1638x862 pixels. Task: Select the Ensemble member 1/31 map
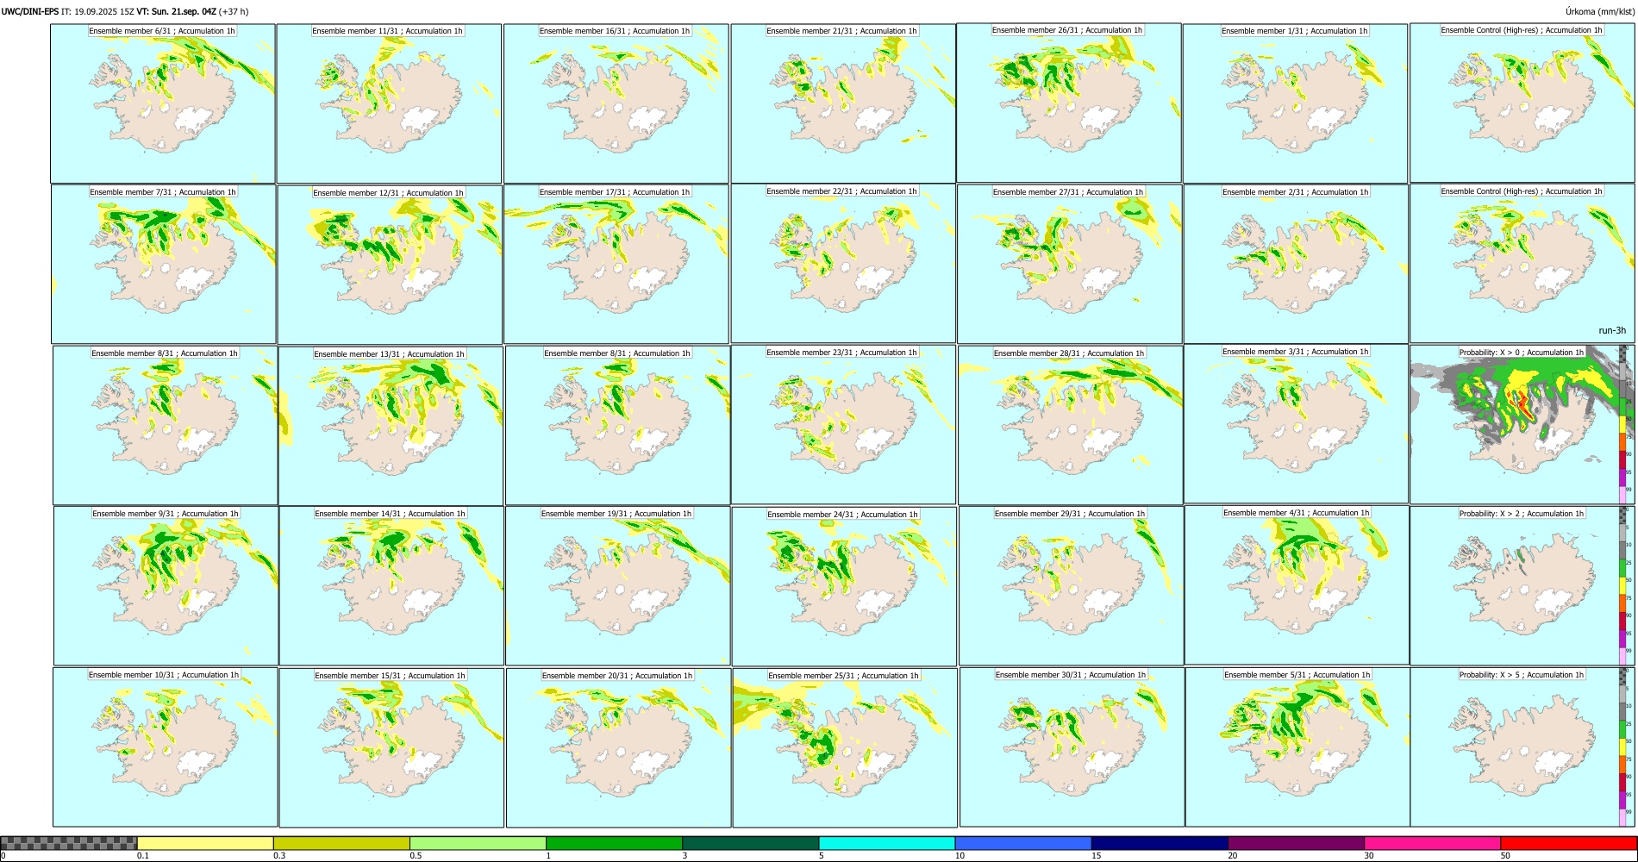click(1295, 103)
